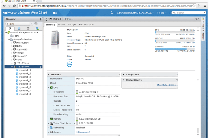Click the browser back arrow
209x138 pixels.
coord(4,6)
